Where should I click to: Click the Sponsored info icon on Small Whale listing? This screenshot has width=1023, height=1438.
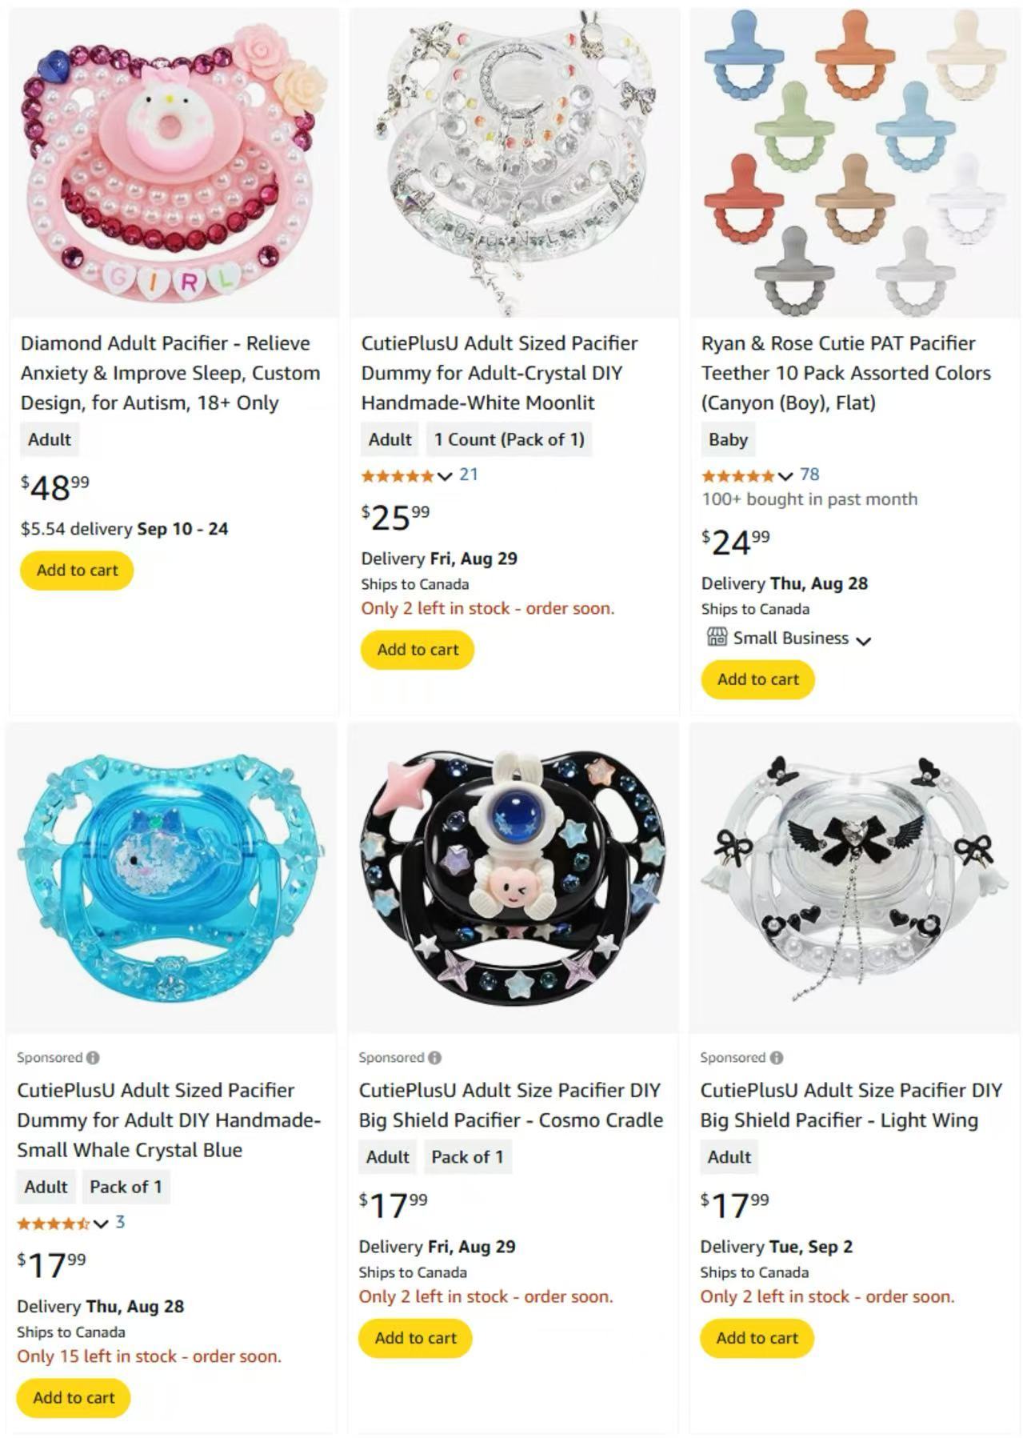(x=93, y=1058)
